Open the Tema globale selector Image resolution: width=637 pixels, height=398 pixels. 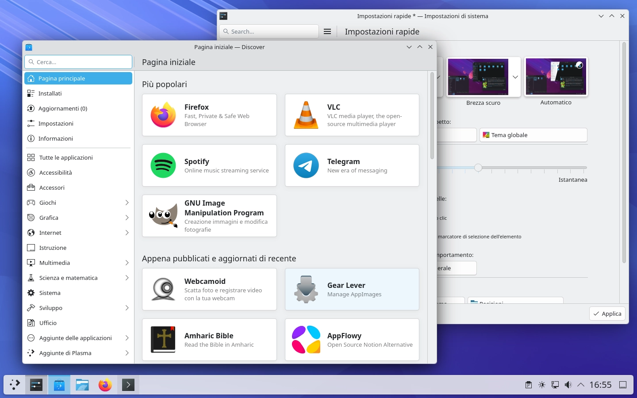pos(533,135)
